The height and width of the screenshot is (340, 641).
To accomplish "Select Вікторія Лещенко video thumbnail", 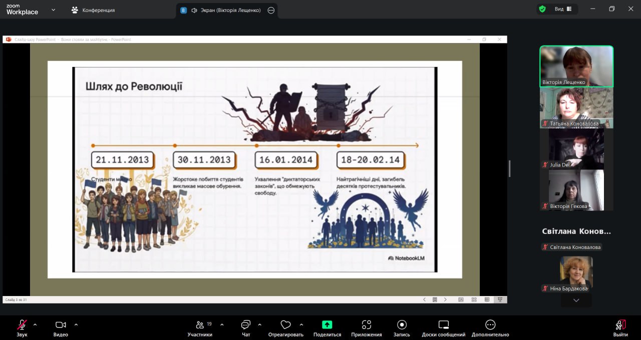I will (576, 66).
